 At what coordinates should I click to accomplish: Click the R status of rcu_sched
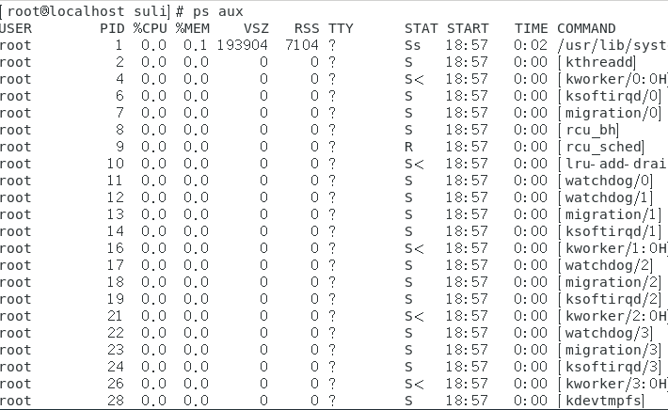coord(409,147)
